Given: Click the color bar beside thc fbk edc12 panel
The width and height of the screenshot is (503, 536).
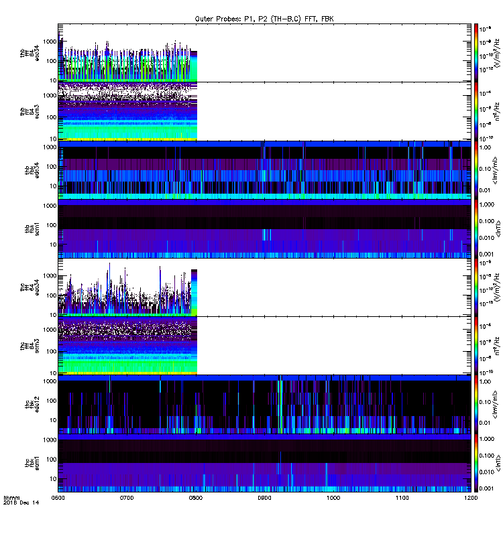Looking at the screenshot, I should point(476,405).
